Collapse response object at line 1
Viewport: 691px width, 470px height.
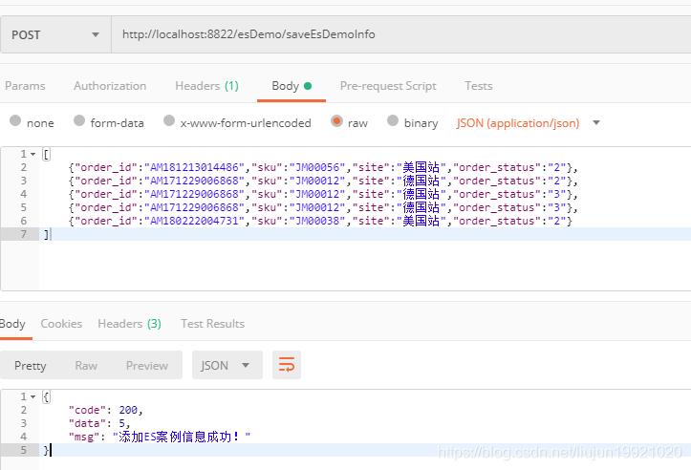pyautogui.click(x=32, y=396)
